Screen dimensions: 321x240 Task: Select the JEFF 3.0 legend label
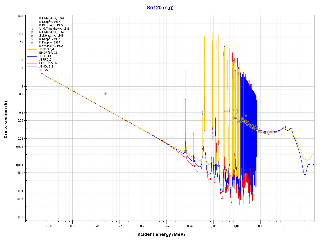[x=45, y=60]
